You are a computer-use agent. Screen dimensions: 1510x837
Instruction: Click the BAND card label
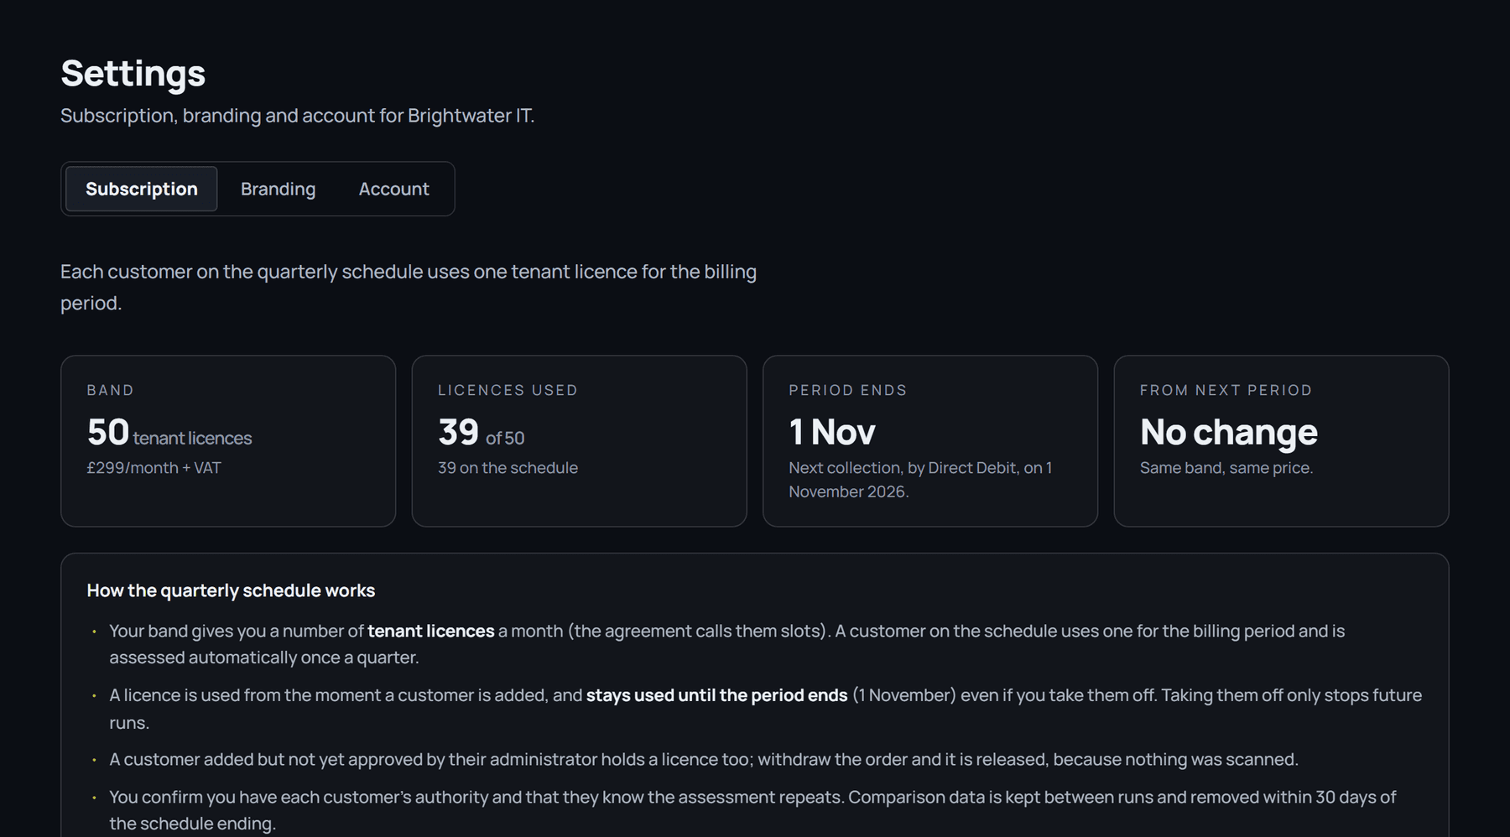(110, 390)
